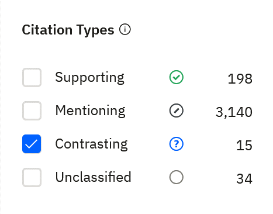Click the white tick inside the blue checkbox
The image size is (273, 214).
32,144
